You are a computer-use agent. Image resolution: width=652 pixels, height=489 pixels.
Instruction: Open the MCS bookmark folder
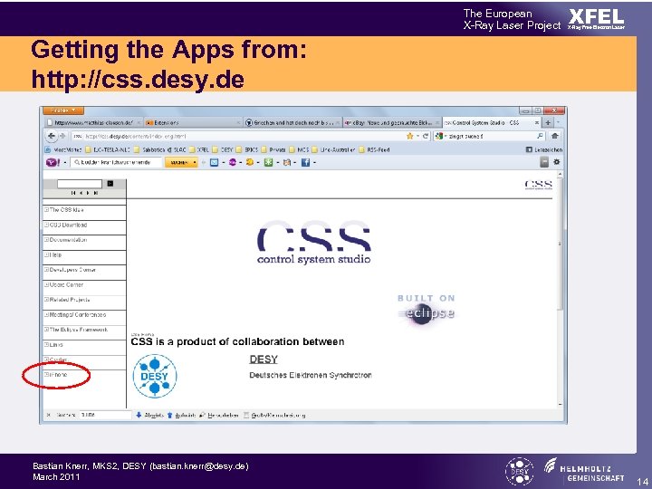(299, 149)
